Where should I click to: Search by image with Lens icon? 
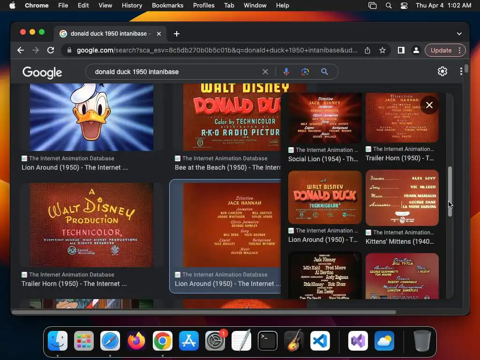[x=305, y=72]
